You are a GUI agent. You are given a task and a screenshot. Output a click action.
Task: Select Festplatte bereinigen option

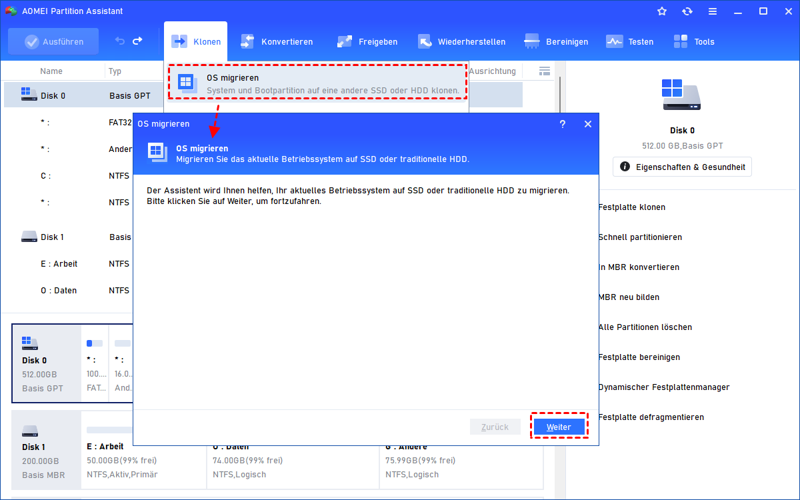pos(639,357)
